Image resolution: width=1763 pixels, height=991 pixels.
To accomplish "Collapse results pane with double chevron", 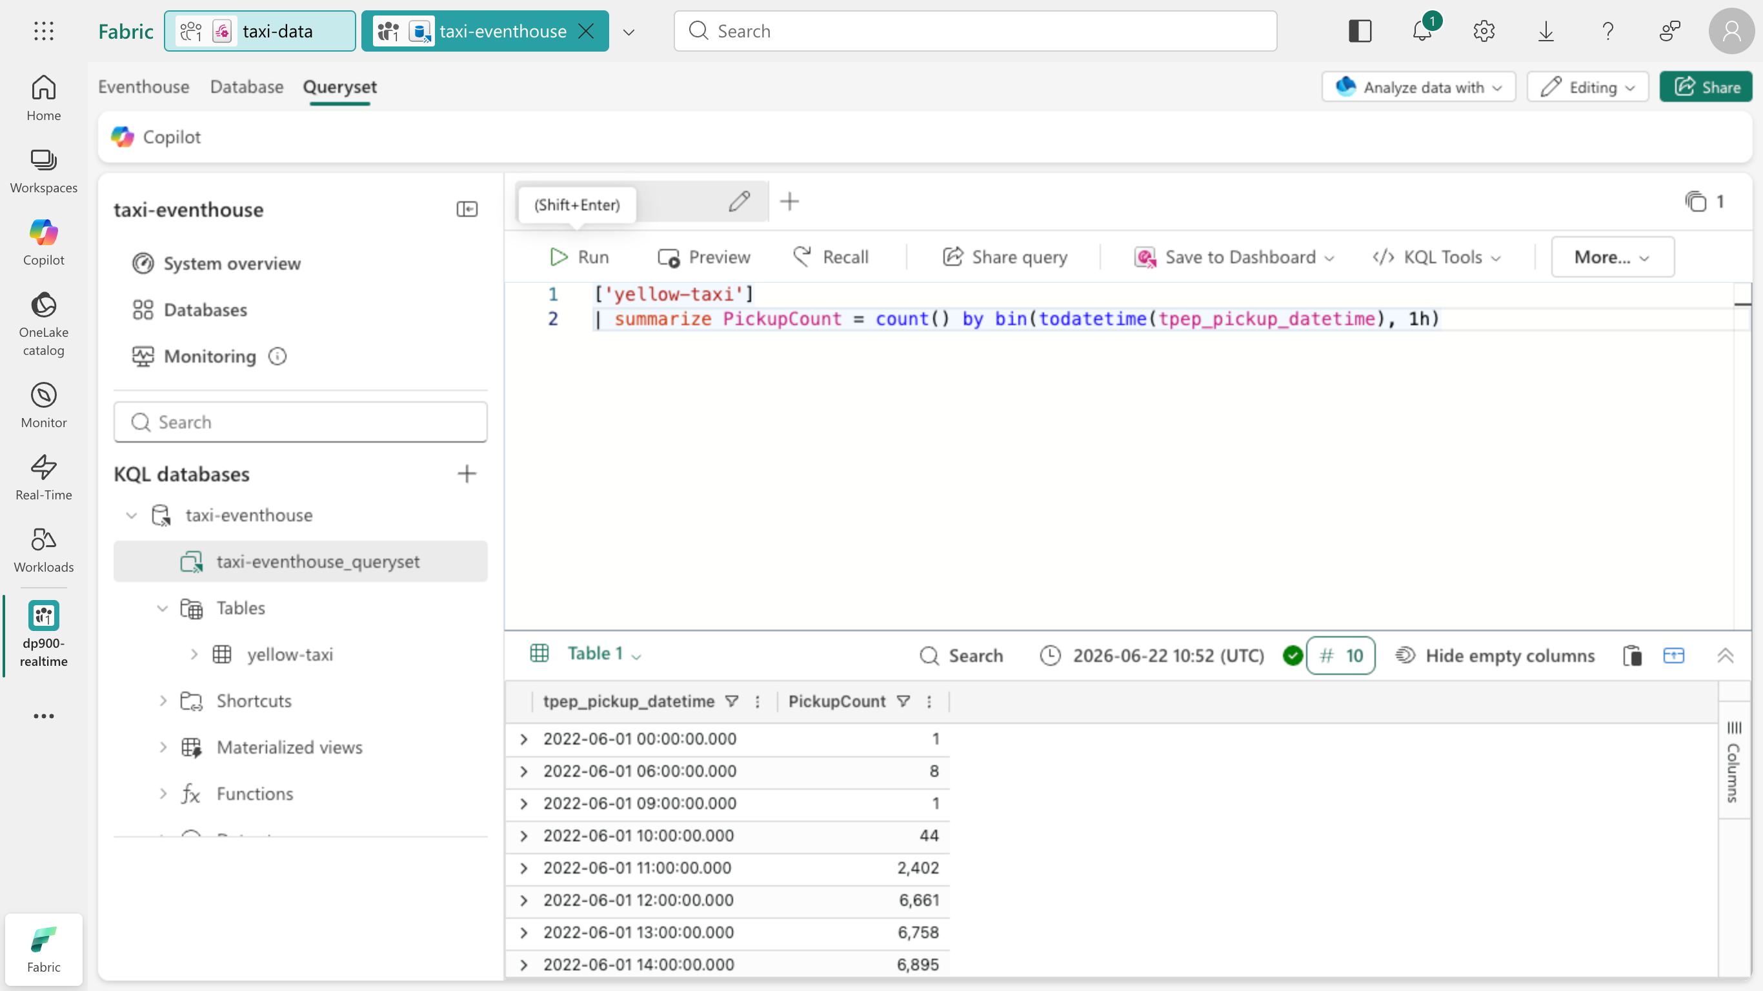I will pos(1725,656).
